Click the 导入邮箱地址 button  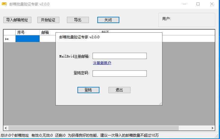click(x=17, y=20)
